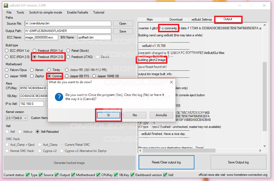This screenshot has height=181, width=274.
Task: Click Switch to simple mode menu
Action: click(x=45, y=12)
